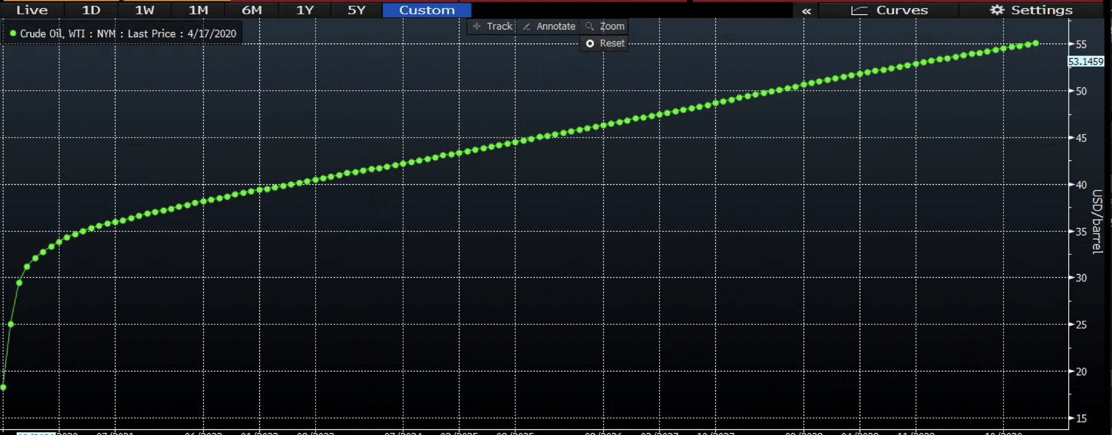This screenshot has width=1112, height=435.
Task: Click the 55 y-axis label
Action: point(1081,44)
